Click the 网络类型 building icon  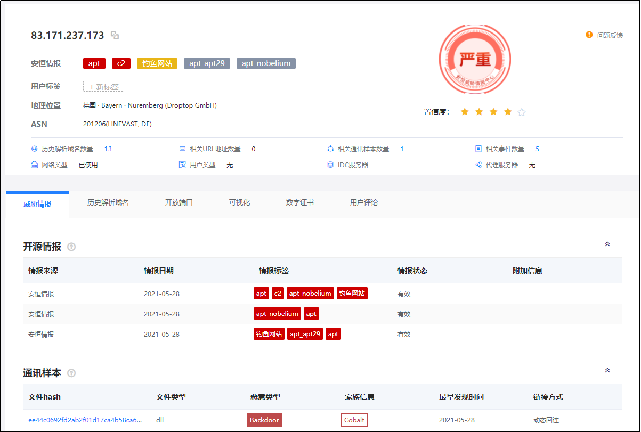(x=35, y=165)
